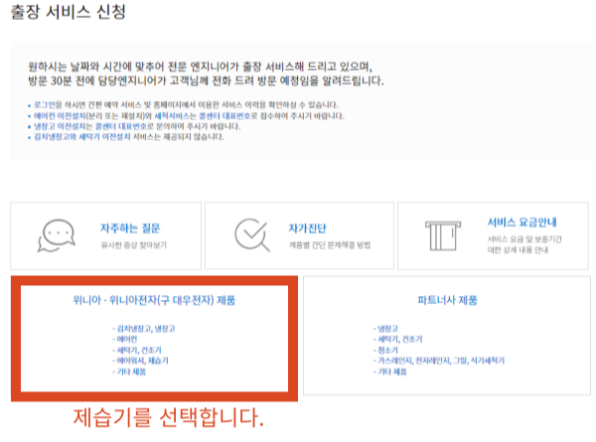Select the 파트너사 제품 heading
This screenshot has width=596, height=442.
(x=447, y=300)
